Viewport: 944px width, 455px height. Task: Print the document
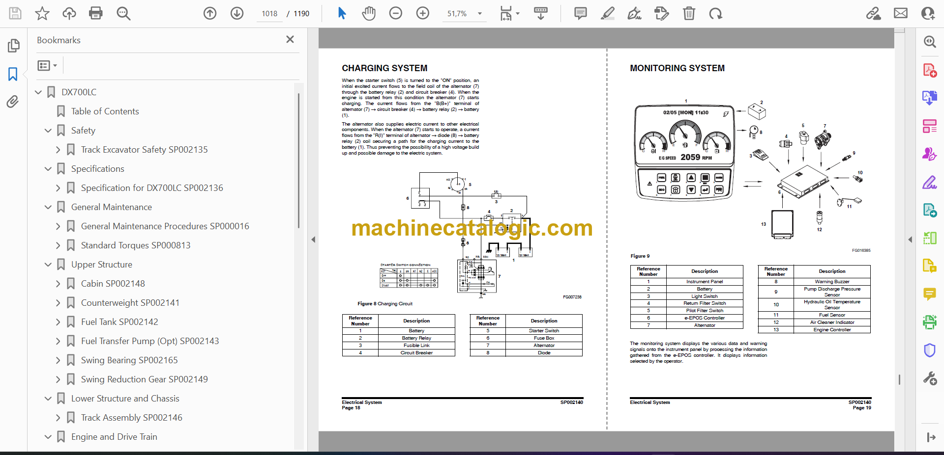pyautogui.click(x=96, y=13)
